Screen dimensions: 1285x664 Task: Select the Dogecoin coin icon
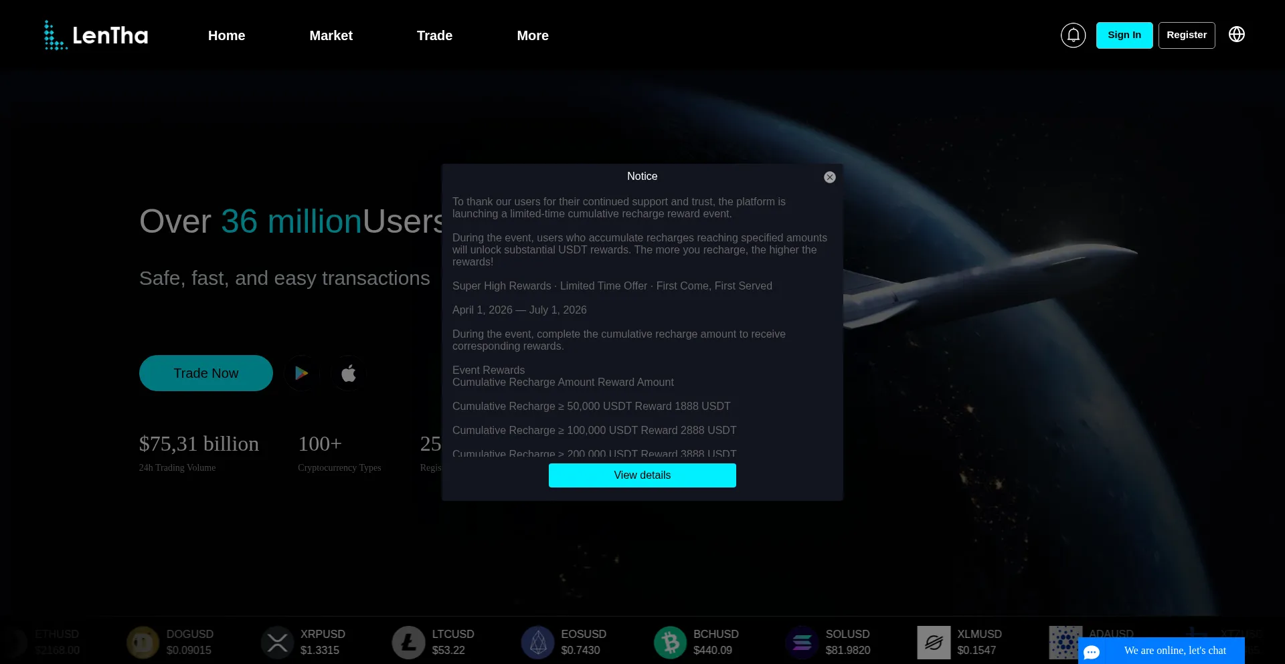[143, 643]
